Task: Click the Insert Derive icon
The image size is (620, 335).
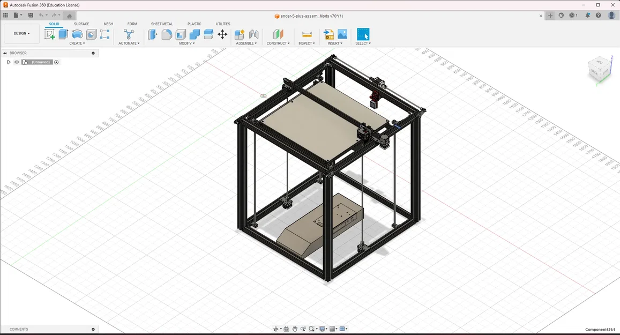Action: (328, 34)
